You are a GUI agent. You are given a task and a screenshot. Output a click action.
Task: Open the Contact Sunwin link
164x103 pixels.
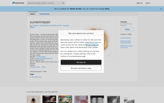126,38
